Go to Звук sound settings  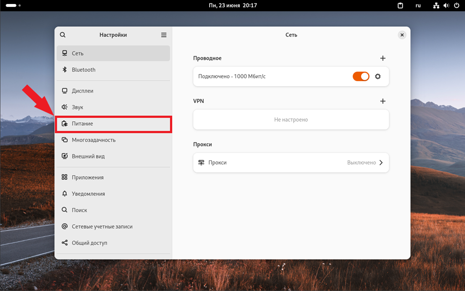click(x=113, y=107)
